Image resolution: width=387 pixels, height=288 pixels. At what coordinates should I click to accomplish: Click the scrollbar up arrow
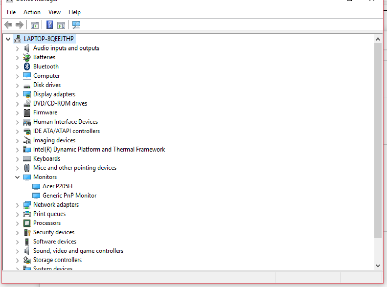pyautogui.click(x=378, y=39)
